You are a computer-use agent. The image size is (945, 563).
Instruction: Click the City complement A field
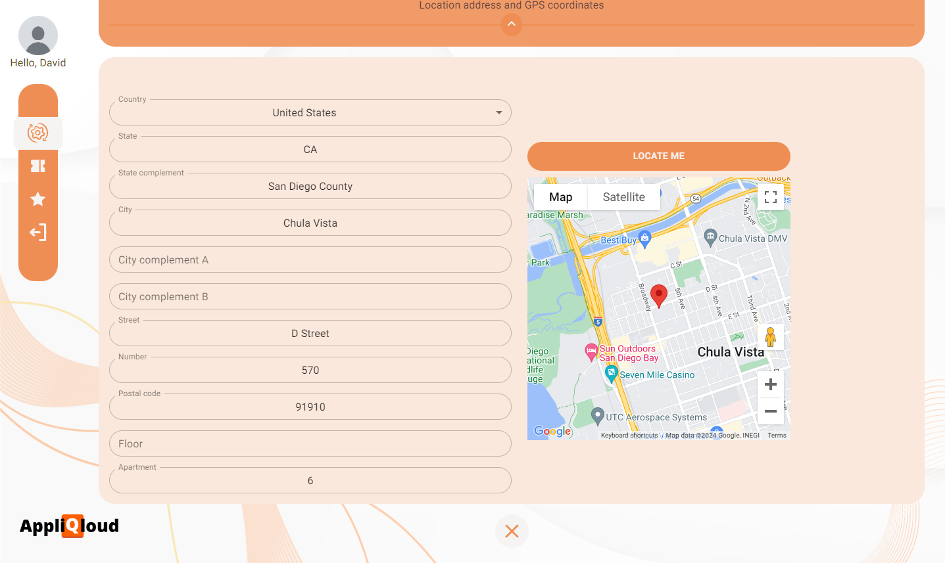310,260
